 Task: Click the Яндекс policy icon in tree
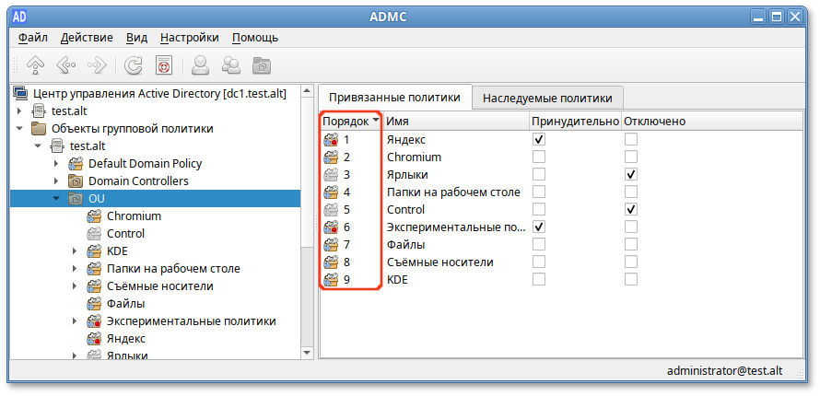94,339
